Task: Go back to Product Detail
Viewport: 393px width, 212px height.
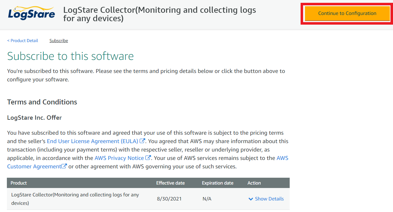Action: 22,41
